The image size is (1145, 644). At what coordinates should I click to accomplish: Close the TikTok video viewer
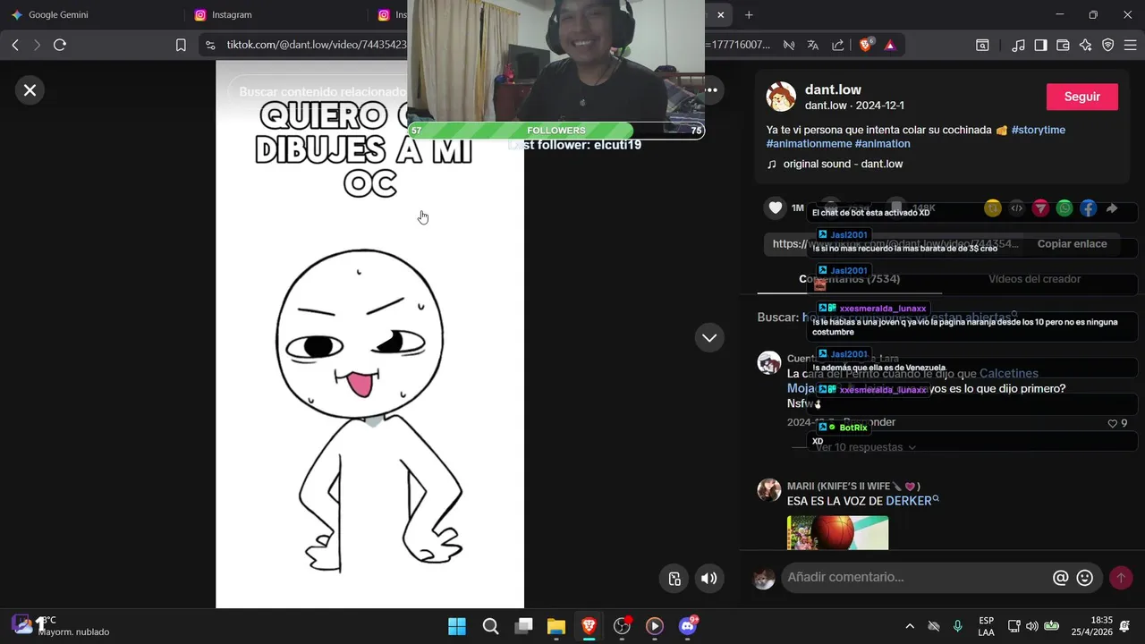tap(30, 90)
